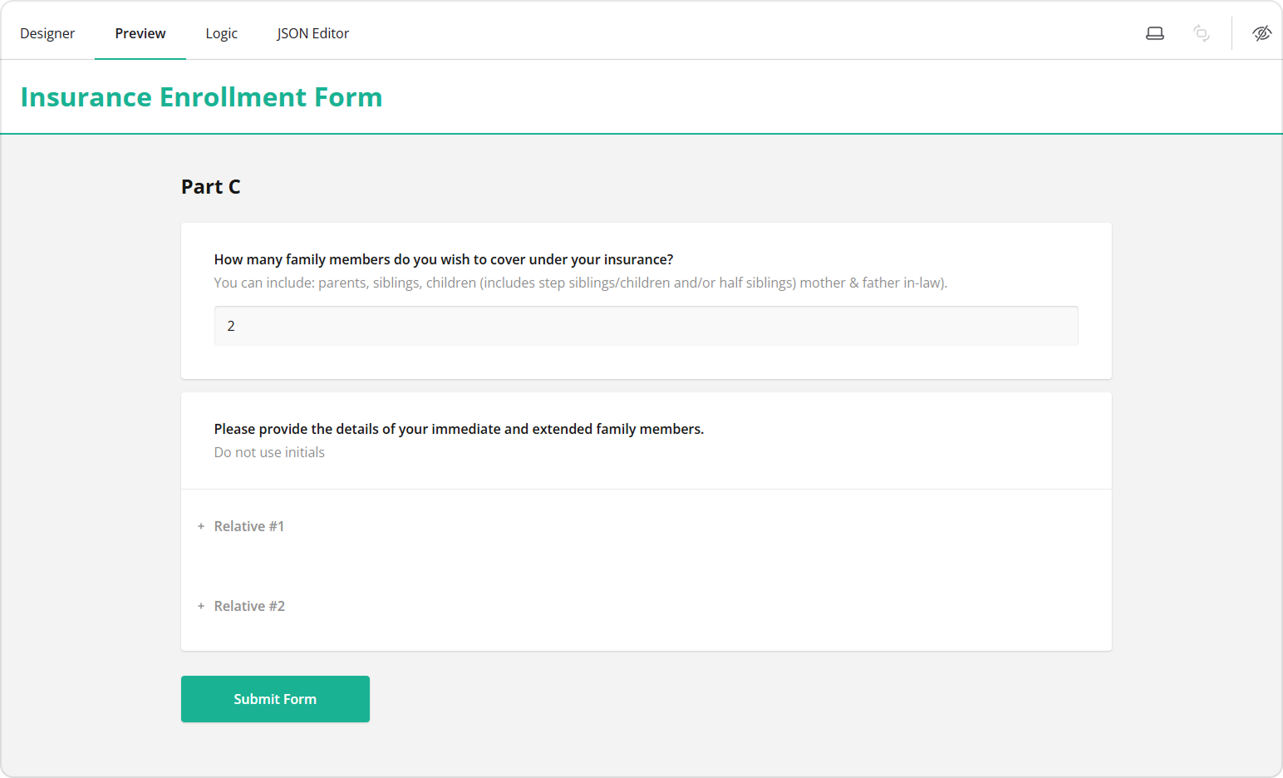
Task: Click the 'Do not use initials' hint
Action: click(x=269, y=452)
